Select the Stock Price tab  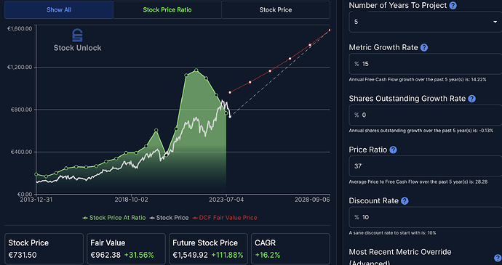pos(276,10)
